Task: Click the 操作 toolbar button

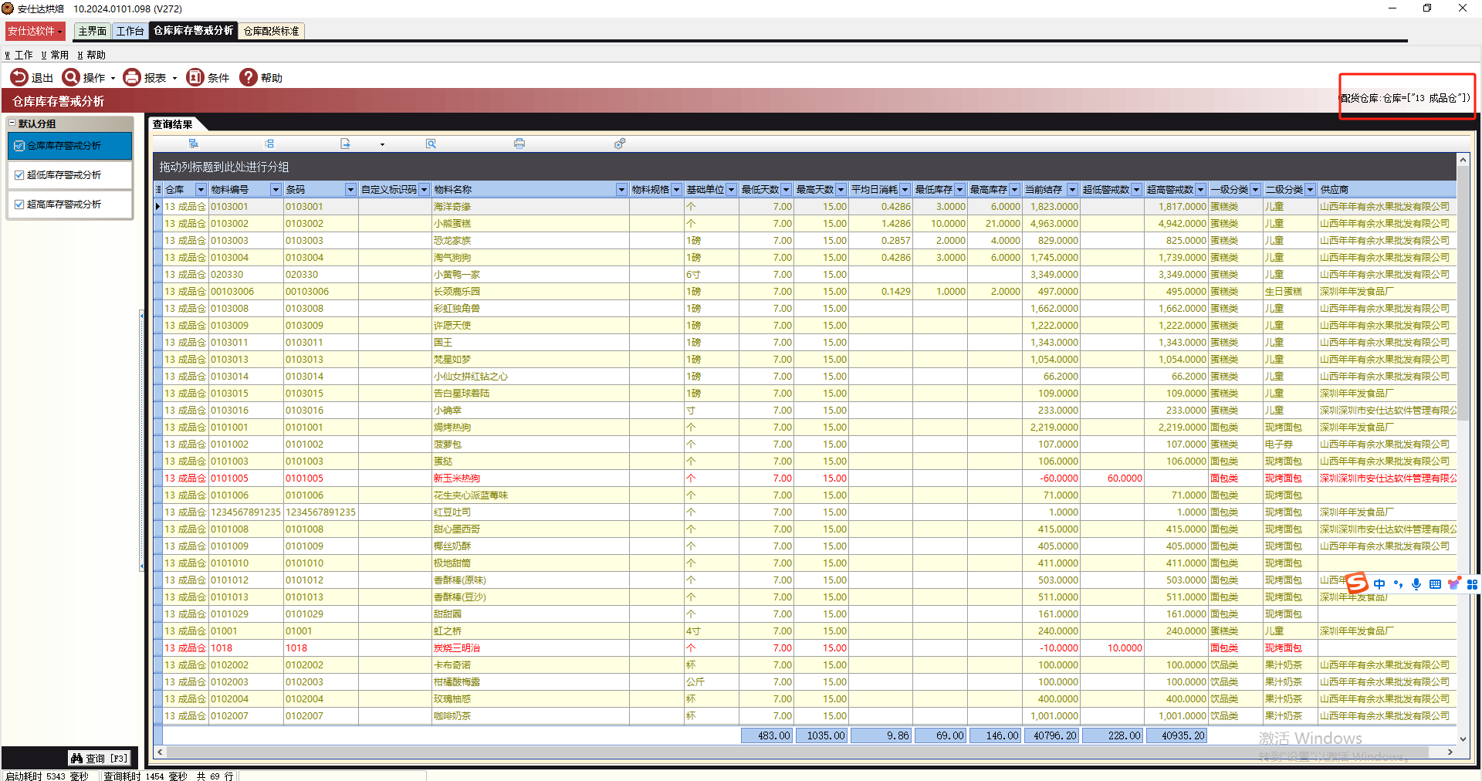Action: pos(89,77)
